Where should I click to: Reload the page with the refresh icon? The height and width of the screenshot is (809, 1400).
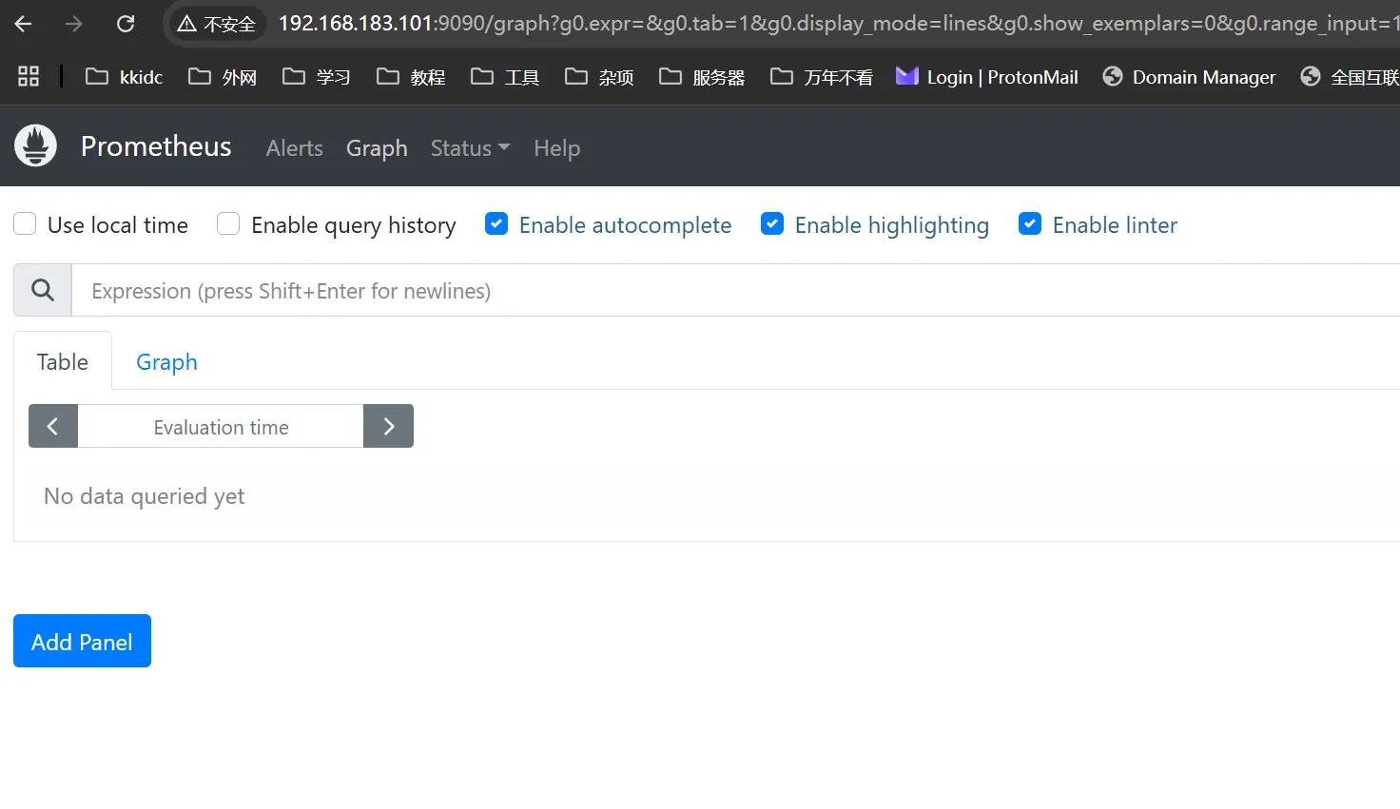tap(126, 24)
